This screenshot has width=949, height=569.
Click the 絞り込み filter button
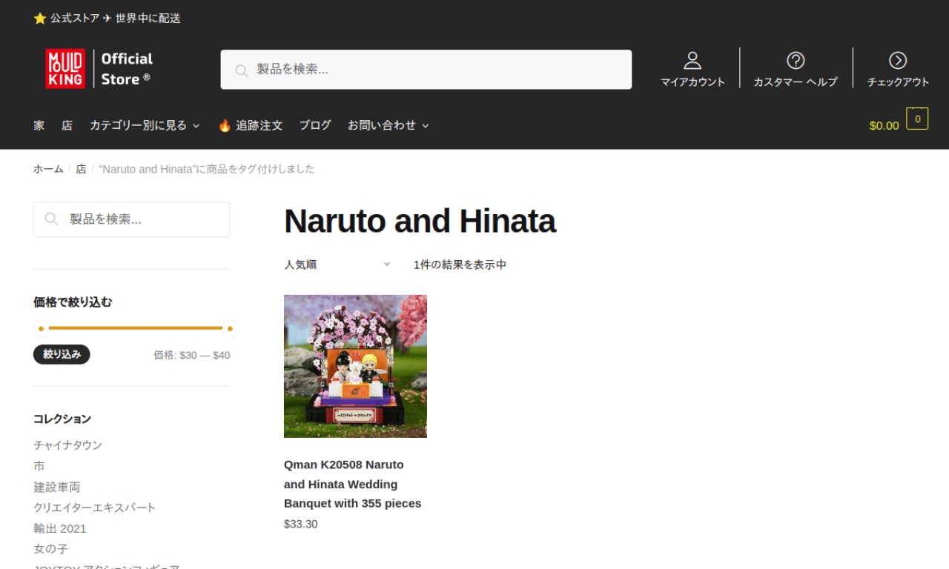click(x=62, y=354)
